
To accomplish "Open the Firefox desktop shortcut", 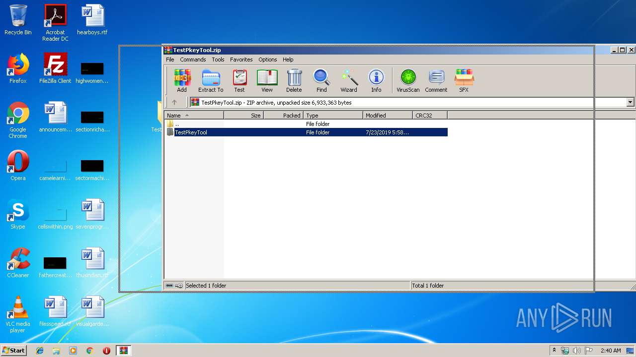I will pos(18,68).
